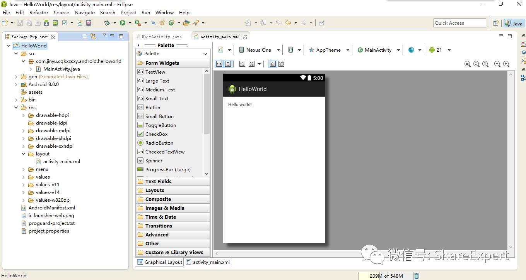Click the Palette vertical scrollbar
The width and height of the screenshot is (526, 280).
[x=207, y=104]
